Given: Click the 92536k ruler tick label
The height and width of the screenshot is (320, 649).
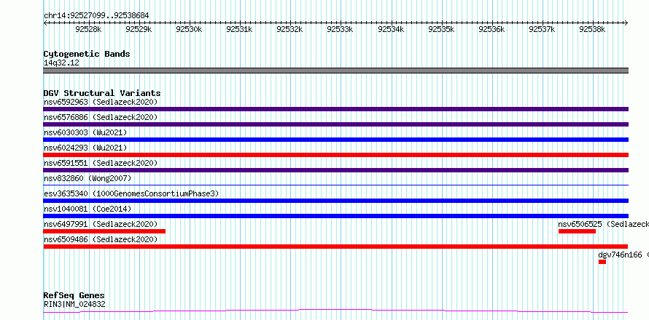Looking at the screenshot, I should tap(491, 29).
